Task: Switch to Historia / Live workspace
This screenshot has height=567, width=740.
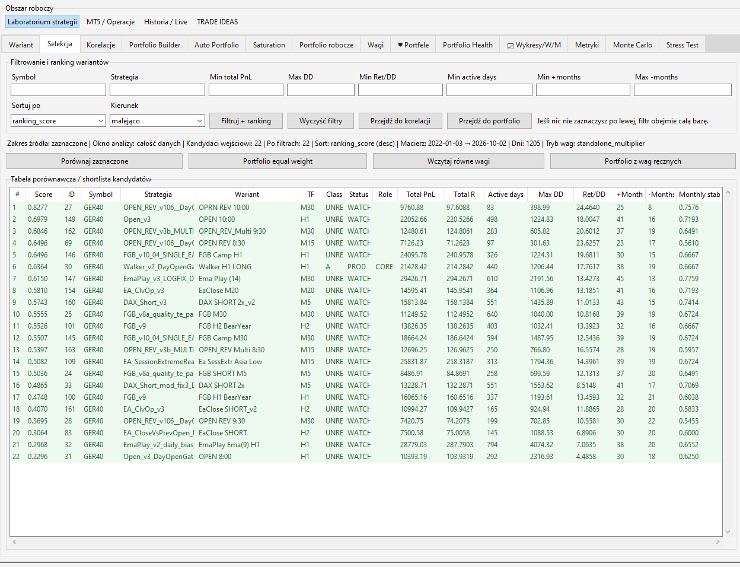Action: [x=165, y=22]
